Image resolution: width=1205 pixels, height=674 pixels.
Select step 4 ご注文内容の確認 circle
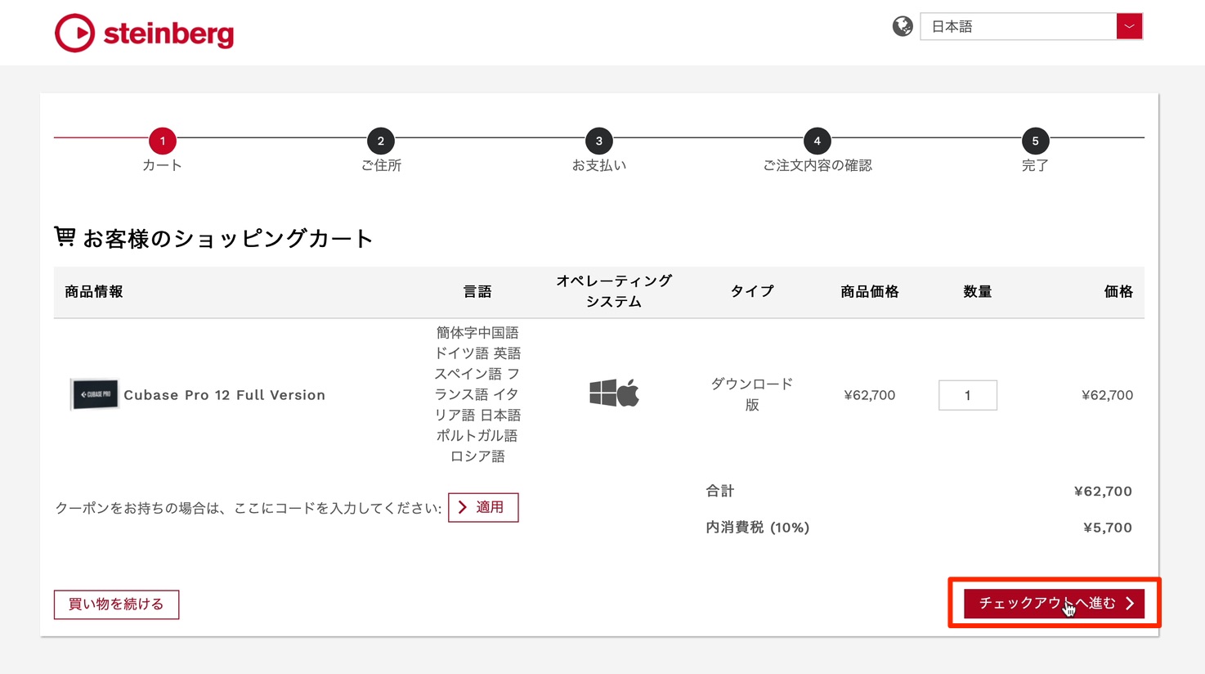[818, 141]
